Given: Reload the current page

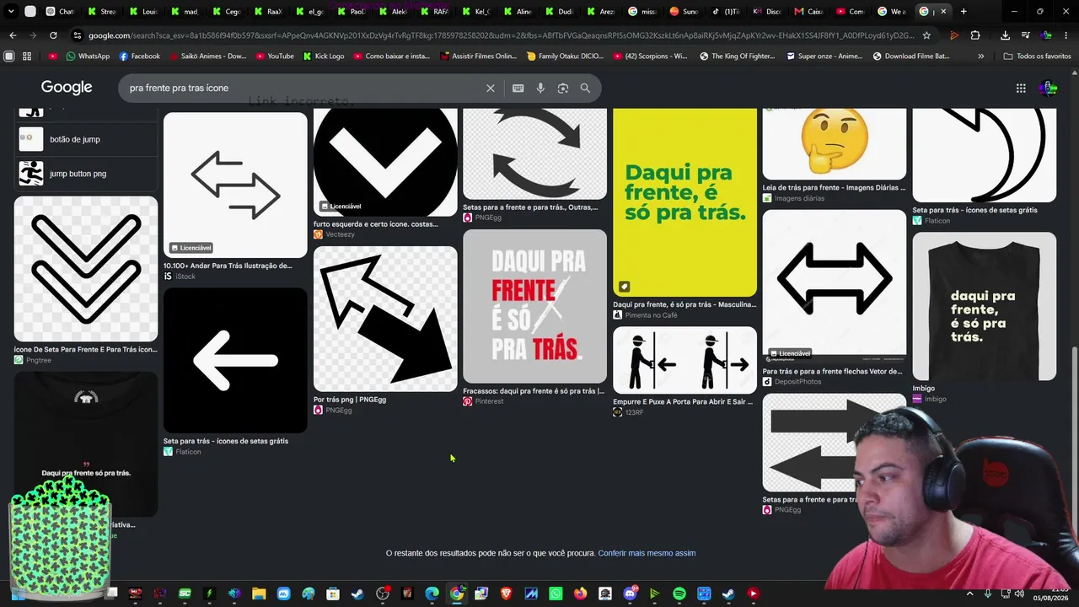Looking at the screenshot, I should [53, 35].
